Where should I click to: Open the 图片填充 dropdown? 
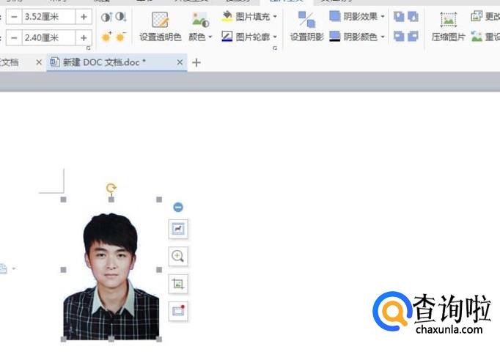(249, 16)
